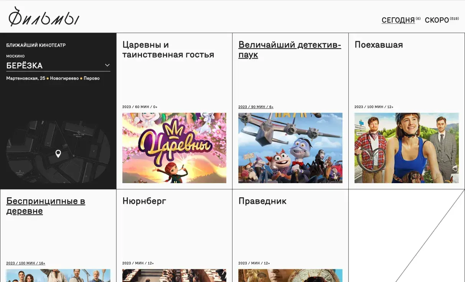Click the Москино label above cinema name
The height and width of the screenshot is (282, 465).
(x=15, y=56)
